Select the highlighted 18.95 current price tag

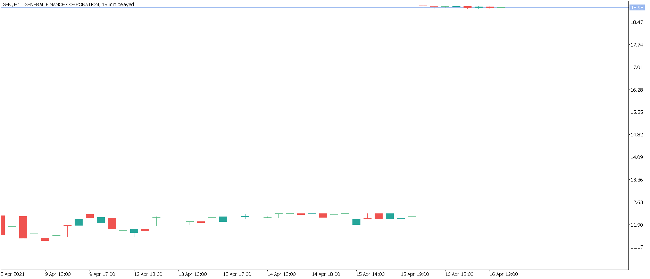pos(637,8)
